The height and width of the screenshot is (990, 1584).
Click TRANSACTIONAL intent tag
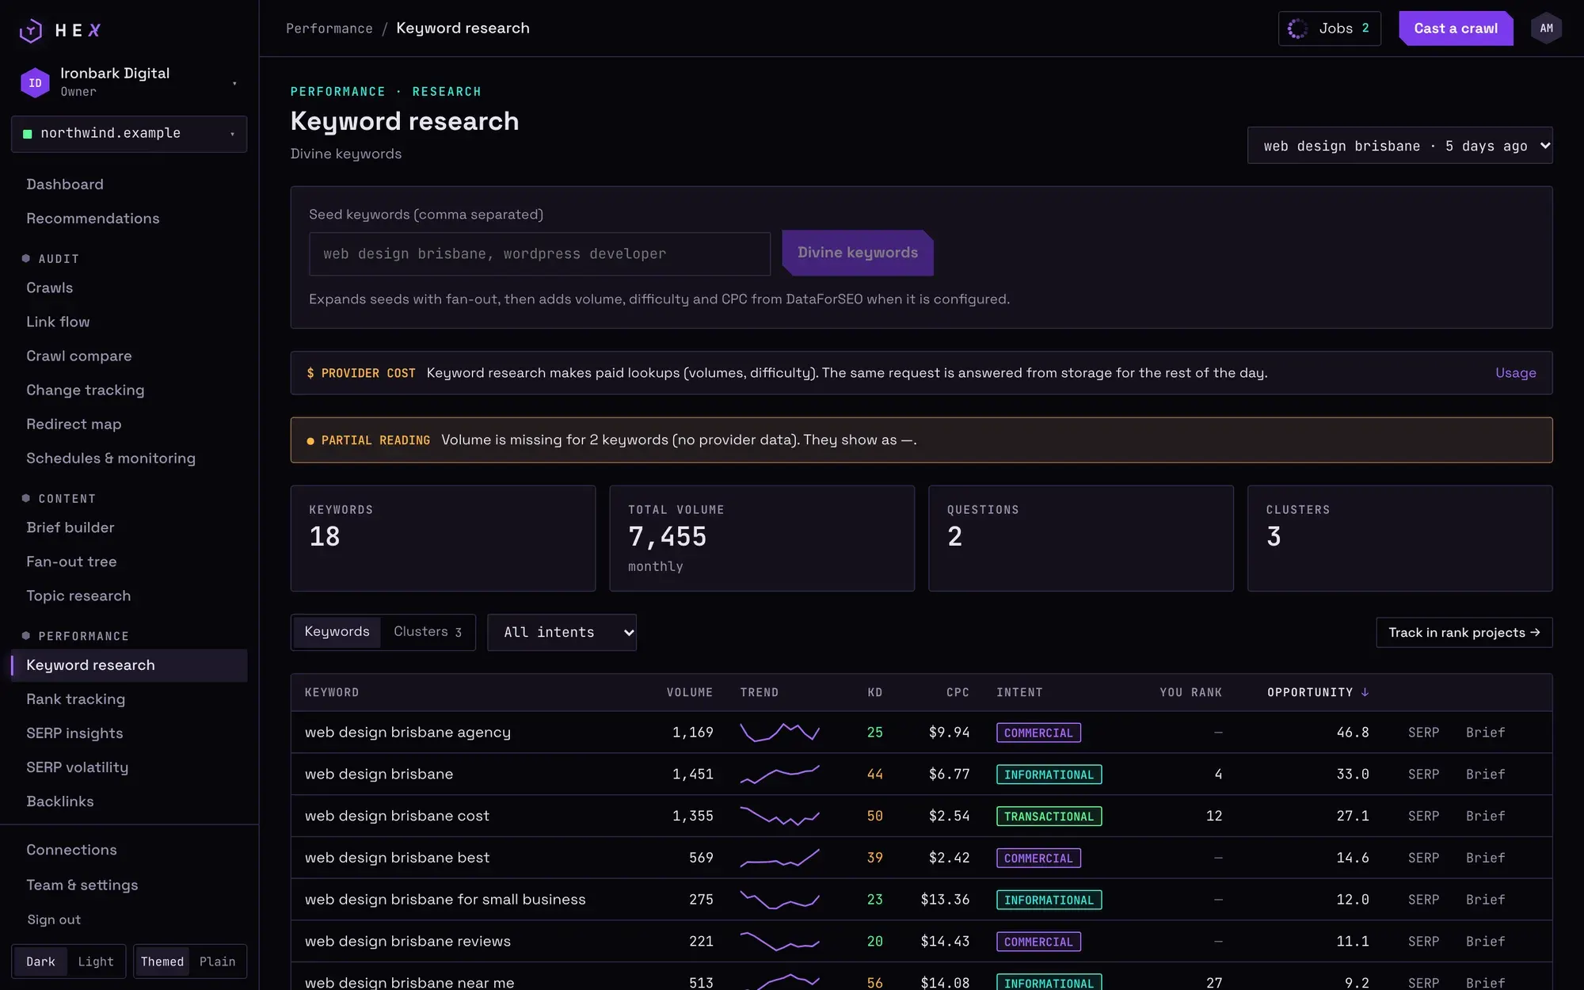(x=1049, y=816)
